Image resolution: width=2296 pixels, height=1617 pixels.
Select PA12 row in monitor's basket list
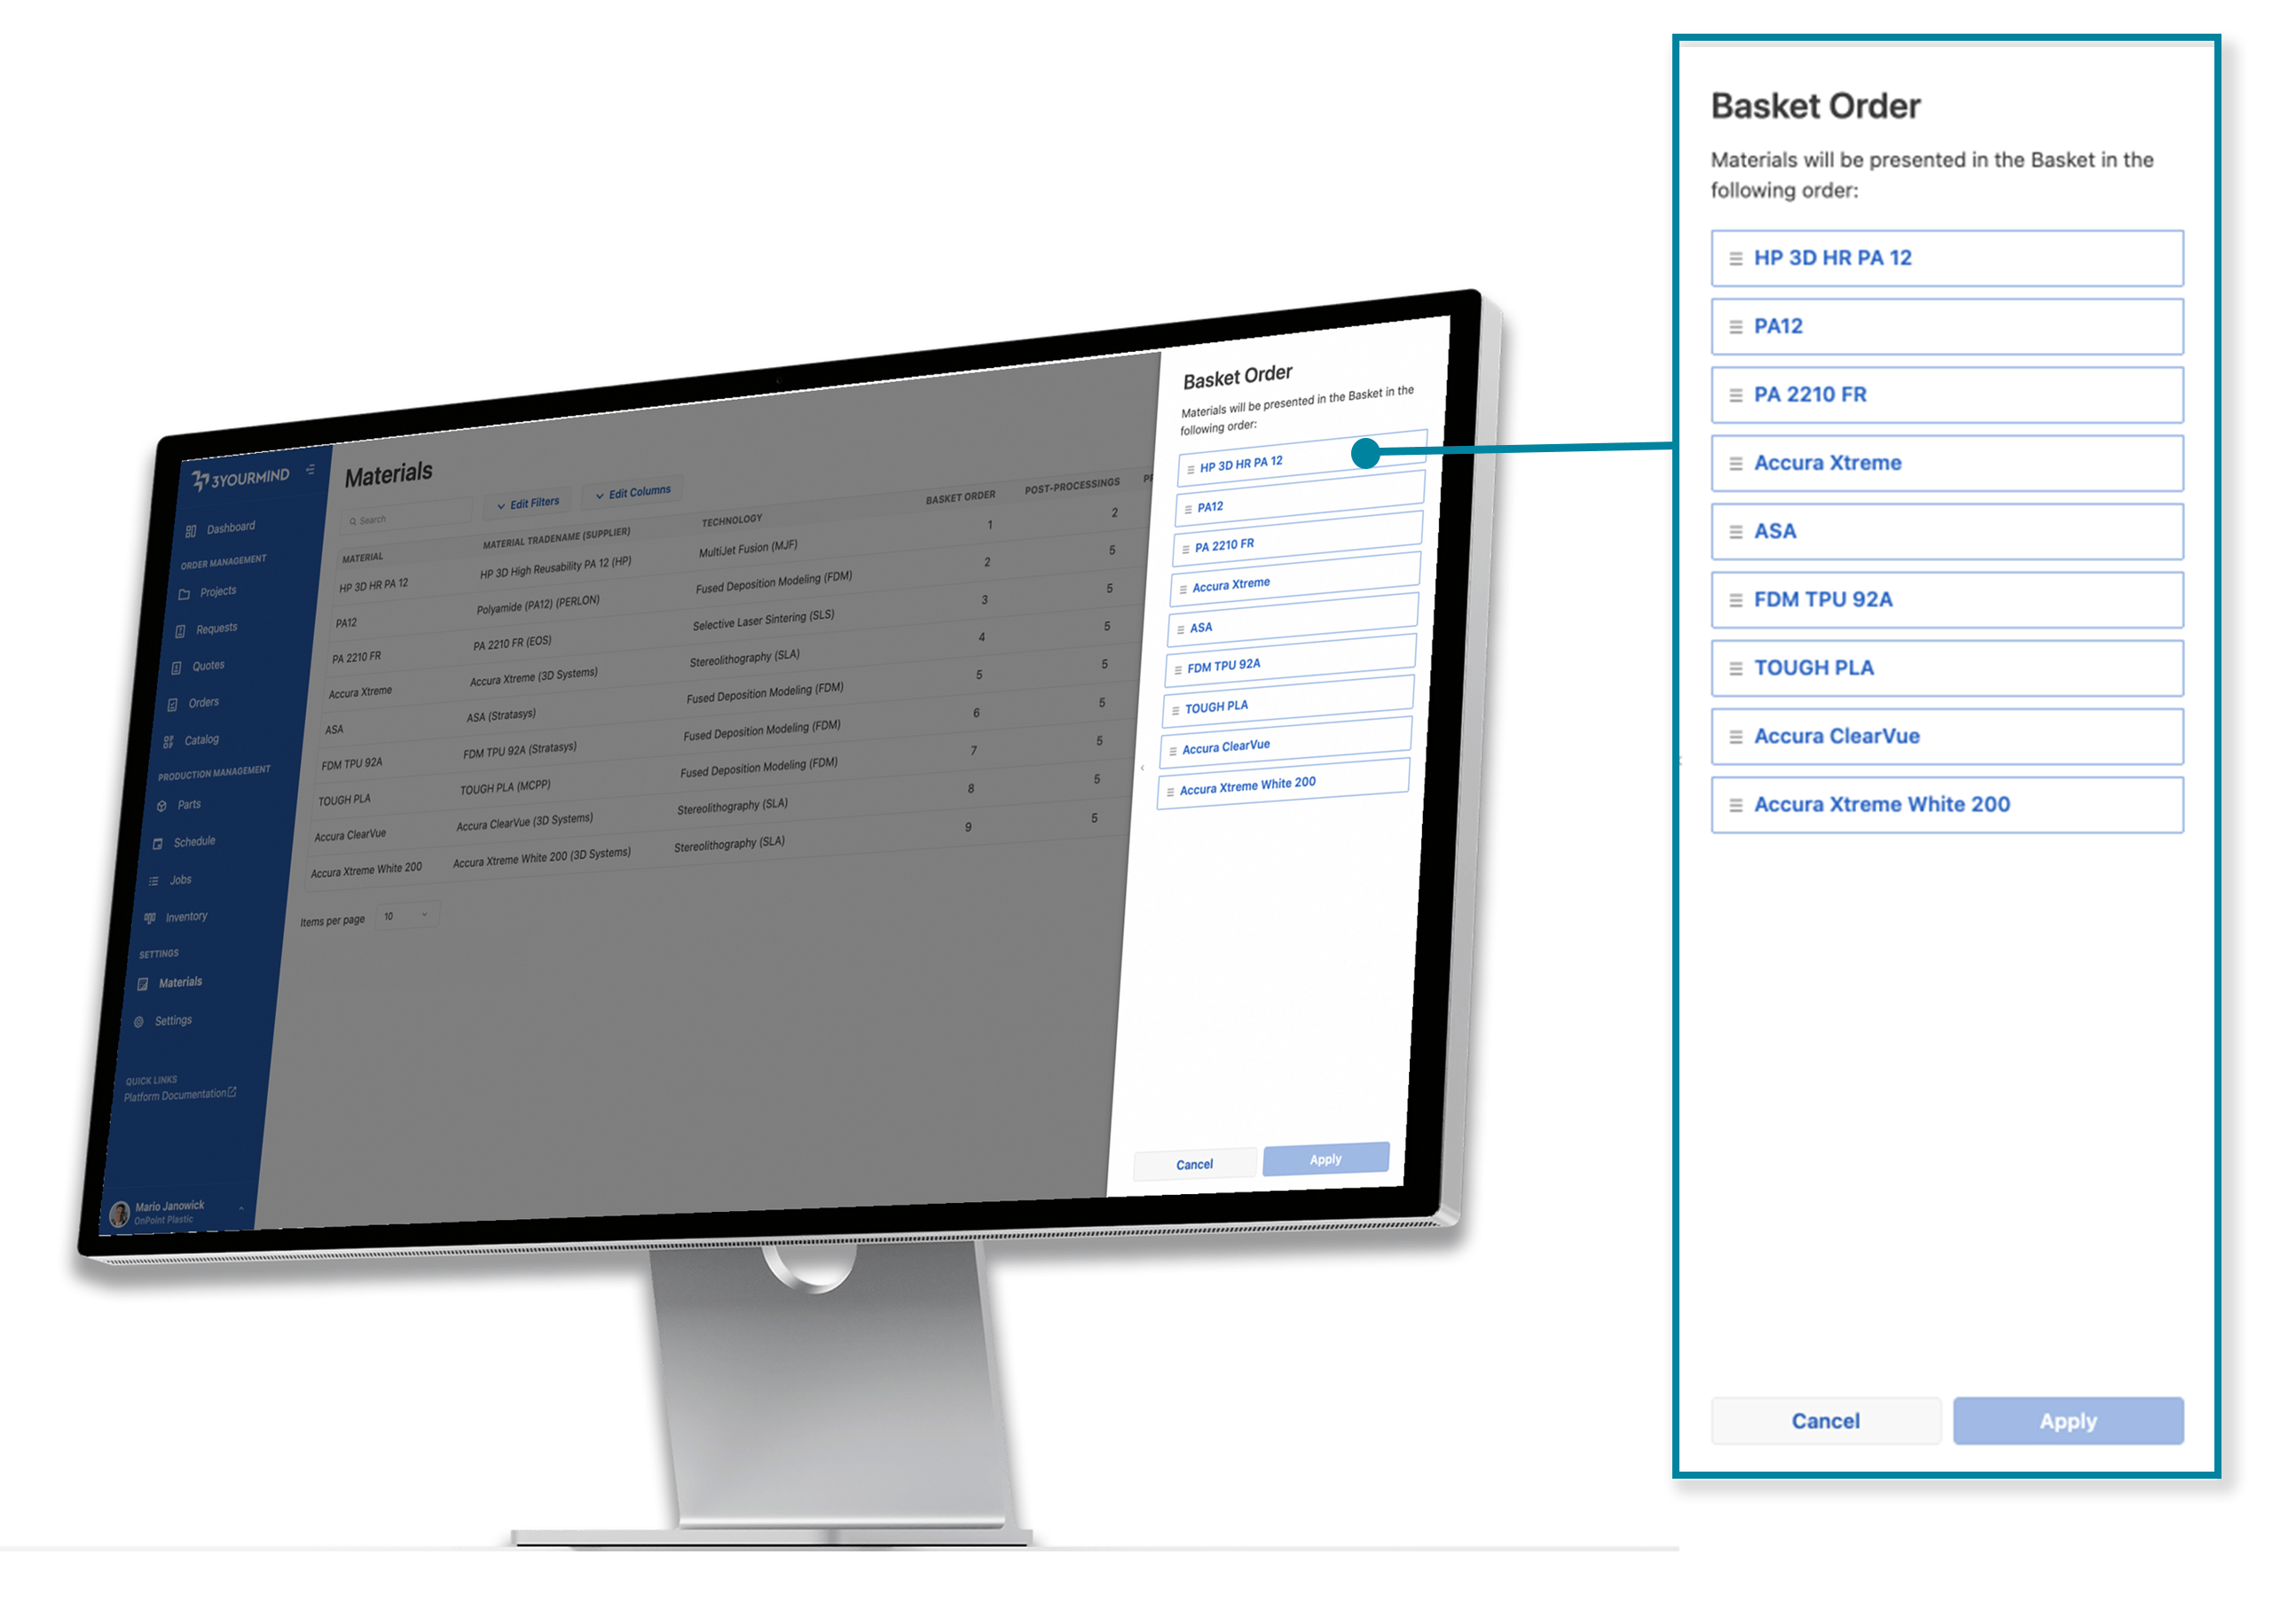(1299, 500)
